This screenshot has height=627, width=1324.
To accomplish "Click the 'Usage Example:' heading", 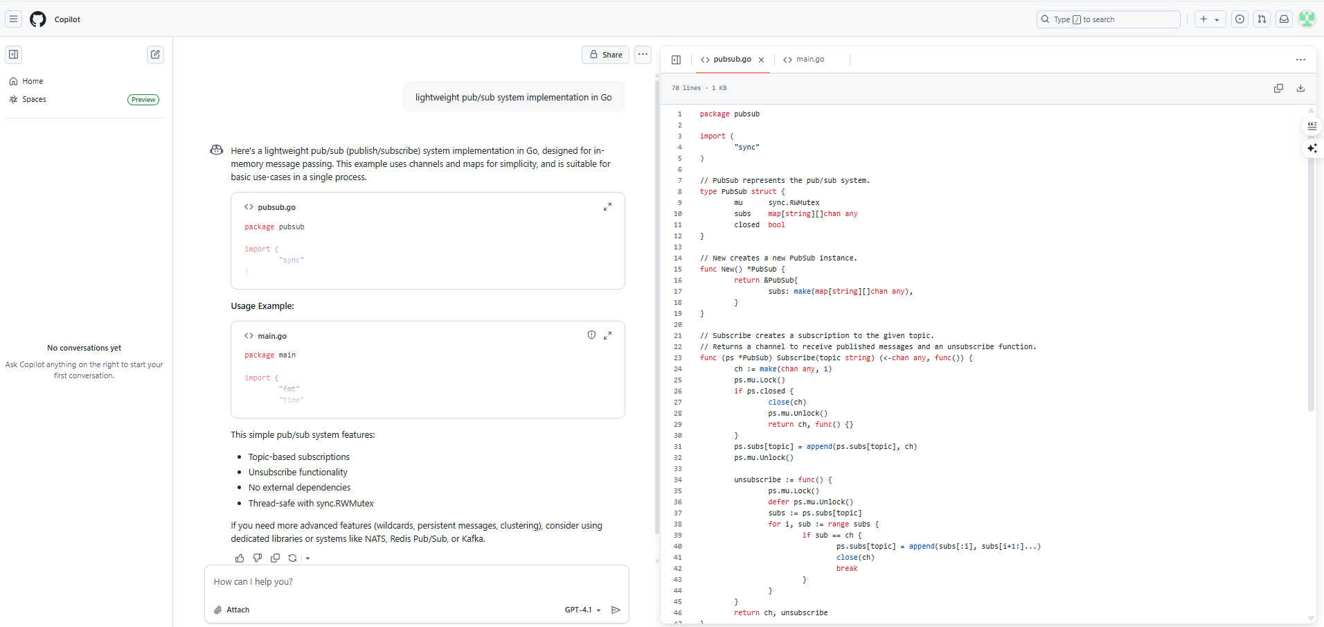I will (262, 306).
